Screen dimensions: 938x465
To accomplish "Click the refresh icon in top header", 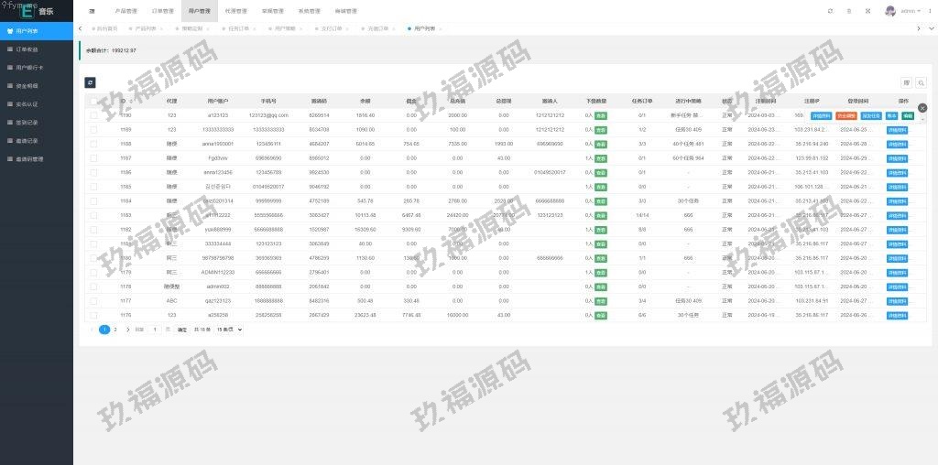I will click(830, 11).
